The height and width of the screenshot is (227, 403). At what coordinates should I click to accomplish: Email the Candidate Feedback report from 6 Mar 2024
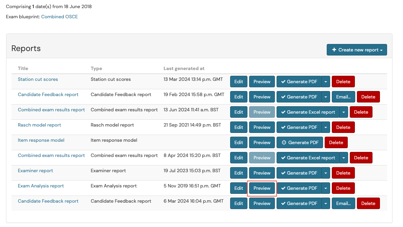coord(343,203)
